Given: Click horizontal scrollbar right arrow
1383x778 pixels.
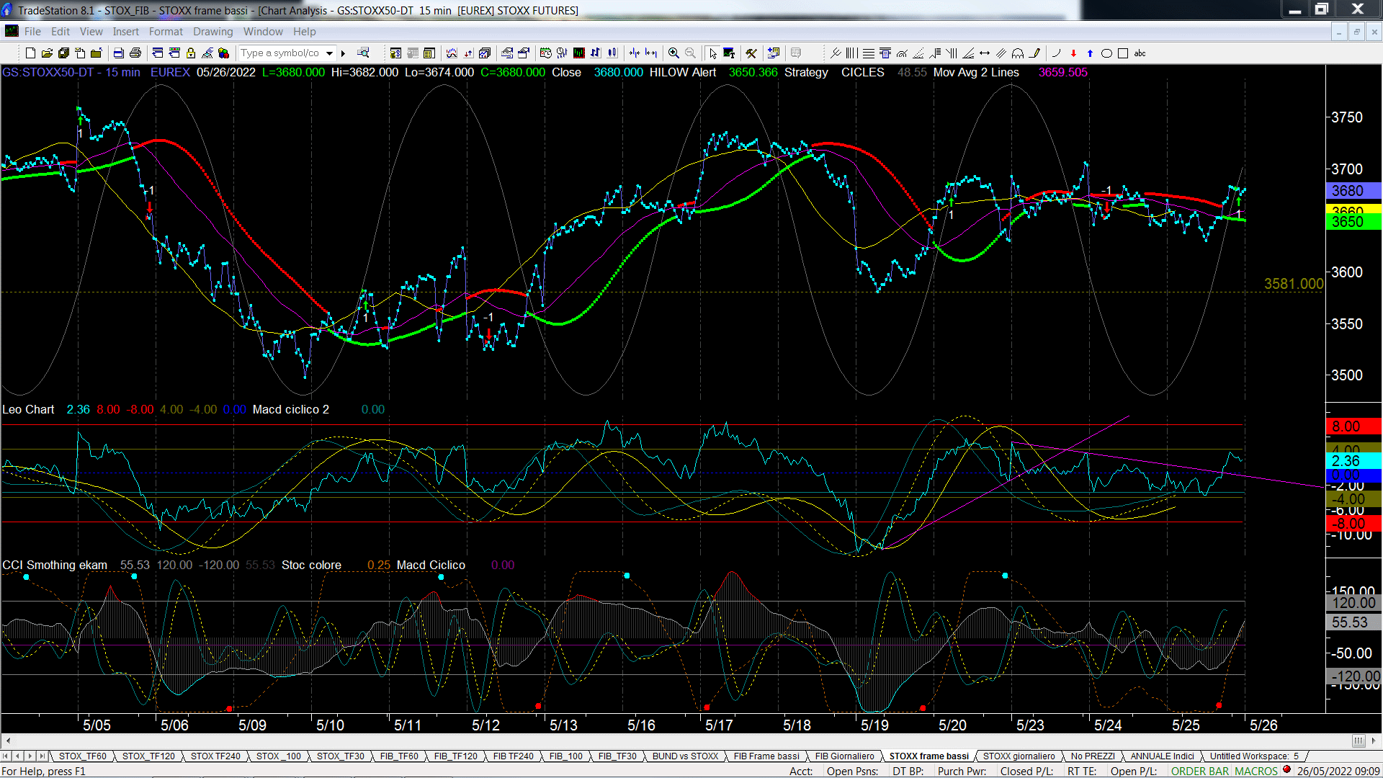Looking at the screenshot, I should [1374, 741].
